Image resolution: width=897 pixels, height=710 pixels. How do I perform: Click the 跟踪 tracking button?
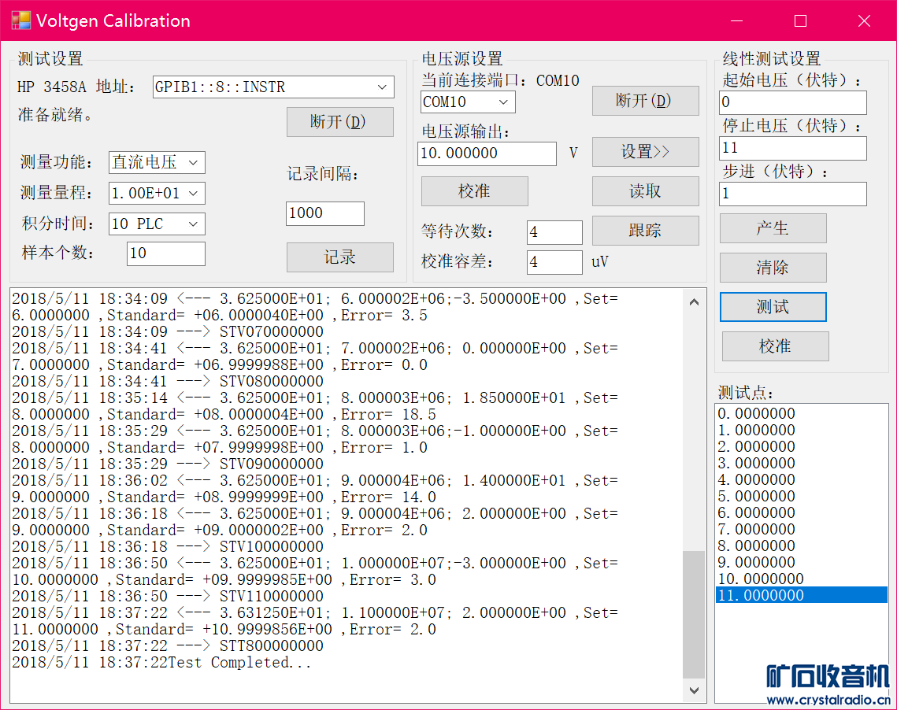point(645,231)
